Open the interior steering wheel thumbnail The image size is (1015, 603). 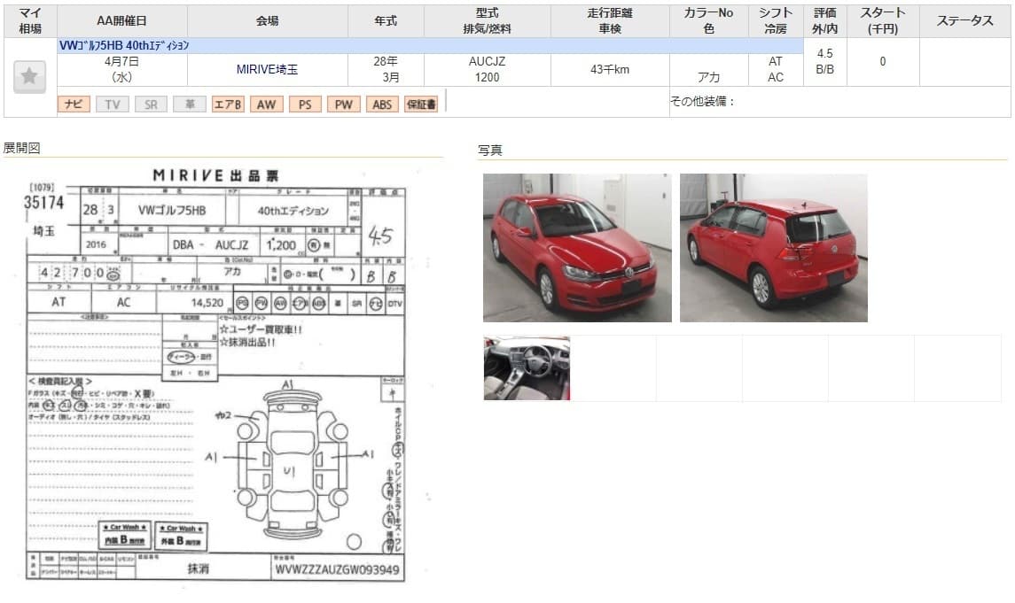pos(527,368)
